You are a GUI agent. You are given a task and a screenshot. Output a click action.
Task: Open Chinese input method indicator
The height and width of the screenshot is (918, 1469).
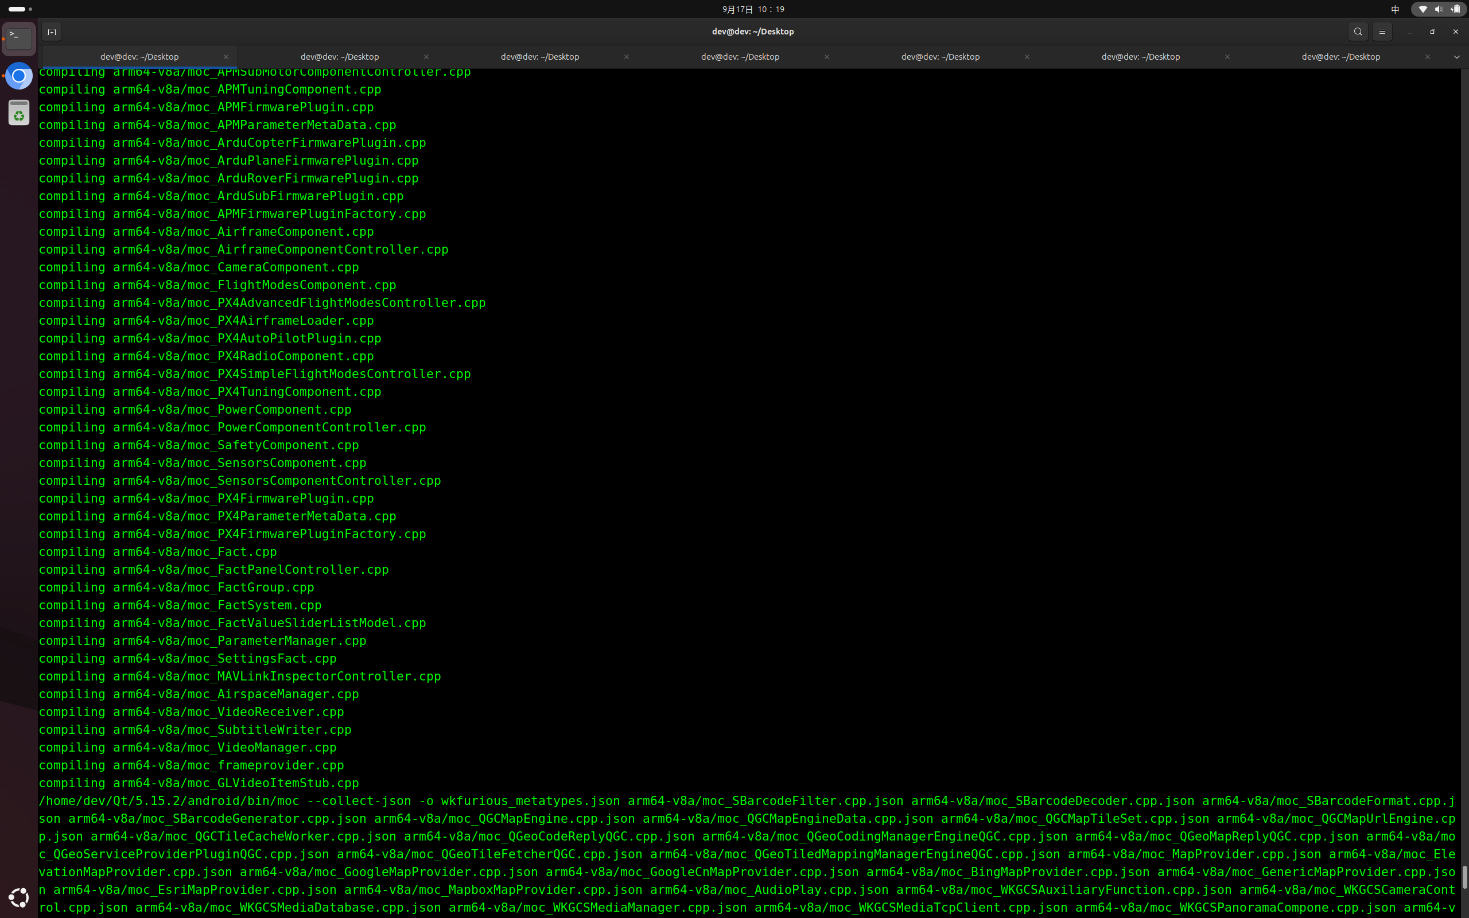pyautogui.click(x=1395, y=9)
